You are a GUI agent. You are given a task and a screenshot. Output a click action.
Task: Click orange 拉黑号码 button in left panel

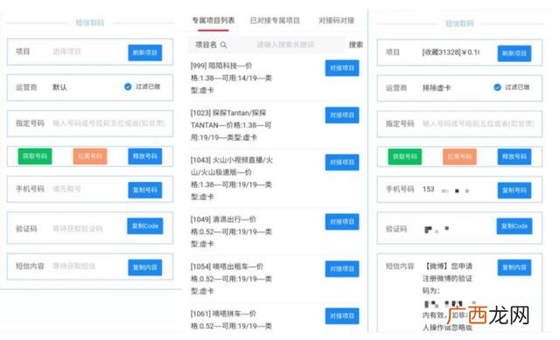pos(90,156)
